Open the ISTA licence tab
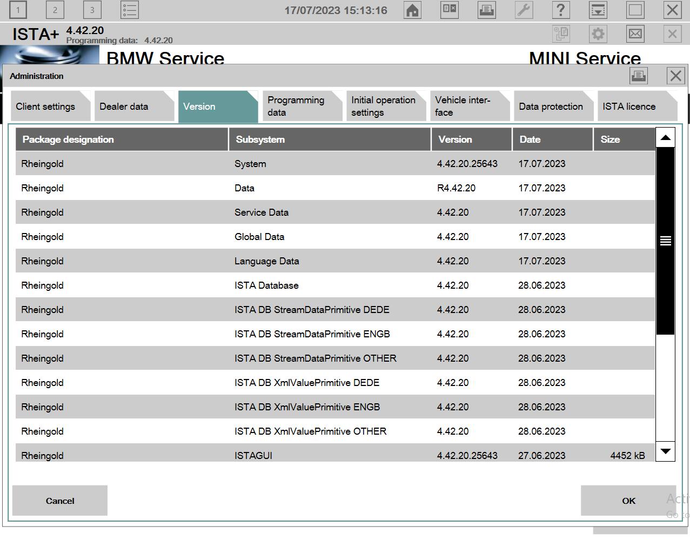Viewport: 690px width, 539px height. point(638,107)
